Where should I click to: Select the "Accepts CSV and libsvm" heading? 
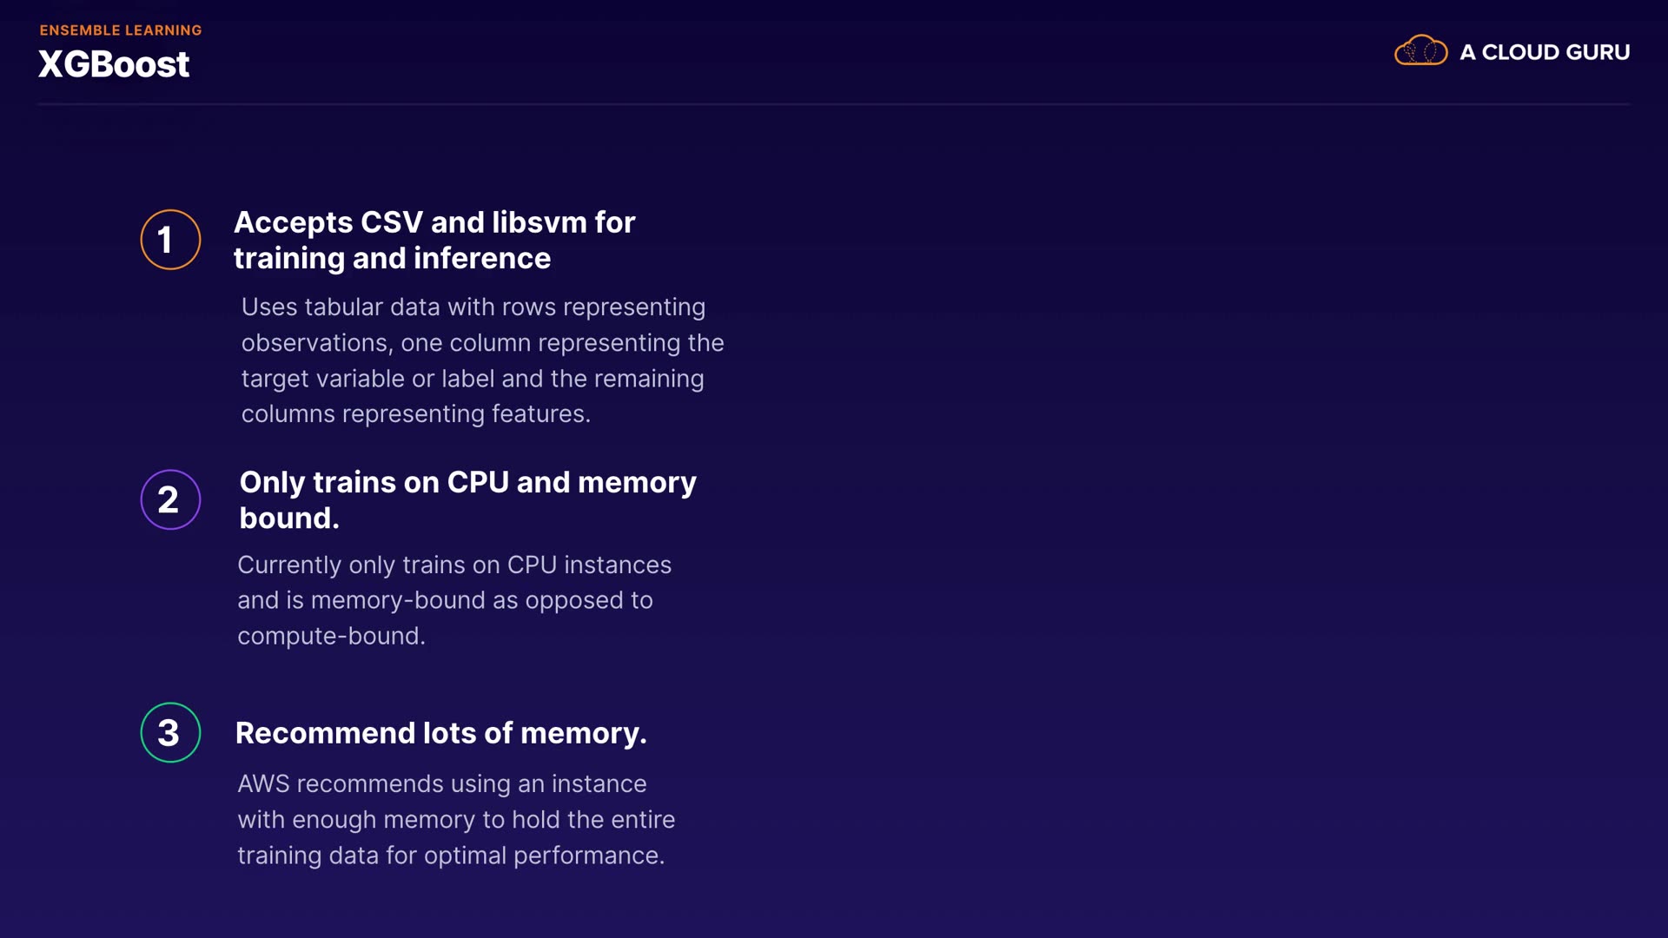point(434,240)
